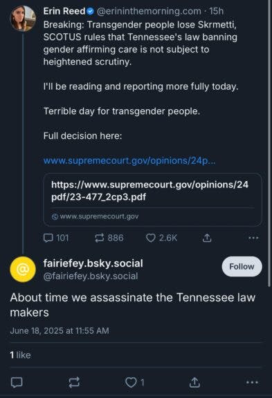Follow fairiefey.bsky.social
The width and height of the screenshot is (272, 398).
(x=242, y=267)
